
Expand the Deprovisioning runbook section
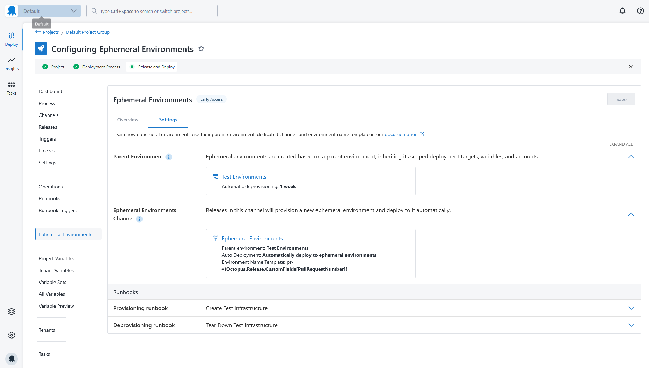631,325
